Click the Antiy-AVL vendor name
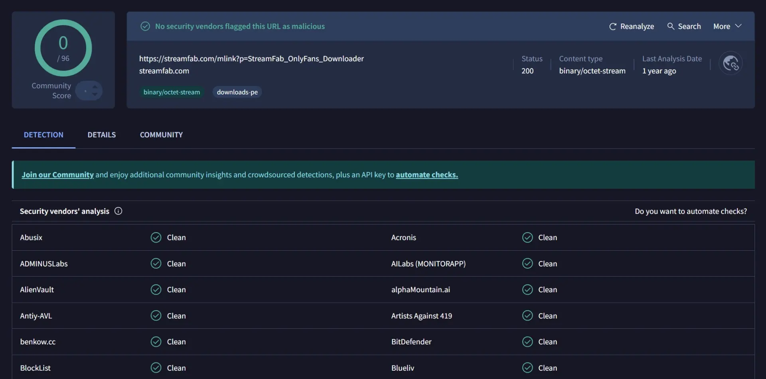Screen dimensions: 766x379 point(36,316)
